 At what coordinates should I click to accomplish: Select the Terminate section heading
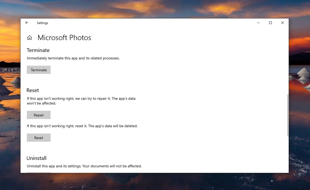[x=38, y=50]
